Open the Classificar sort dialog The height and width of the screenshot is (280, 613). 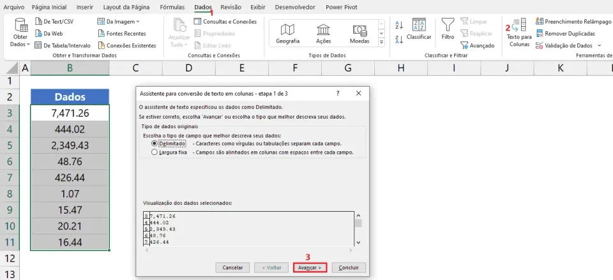click(419, 30)
